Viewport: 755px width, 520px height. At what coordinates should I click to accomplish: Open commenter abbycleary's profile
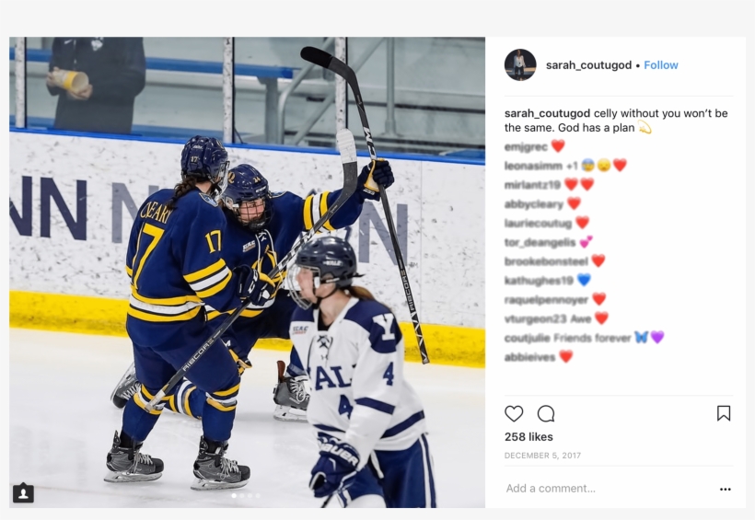click(533, 204)
